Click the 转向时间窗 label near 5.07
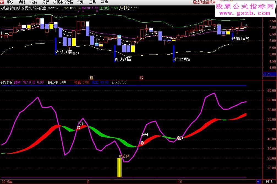The width and height of the screenshot is (277, 184). pyautogui.click(x=64, y=52)
